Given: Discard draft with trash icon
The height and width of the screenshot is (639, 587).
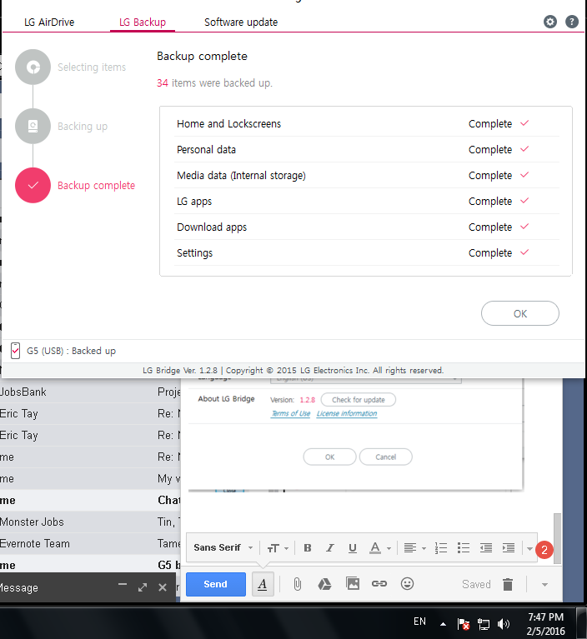Looking at the screenshot, I should coord(508,584).
